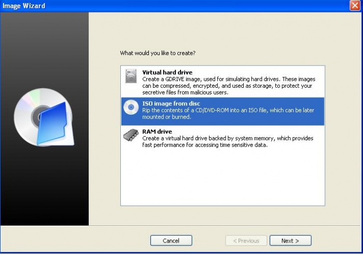Image resolution: width=363 pixels, height=254 pixels.
Task: Cancel the Image Wizard
Action: pyautogui.click(x=171, y=240)
